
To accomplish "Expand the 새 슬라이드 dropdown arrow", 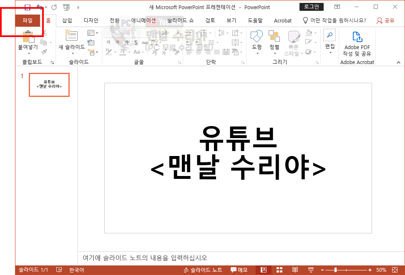I will click(73, 54).
